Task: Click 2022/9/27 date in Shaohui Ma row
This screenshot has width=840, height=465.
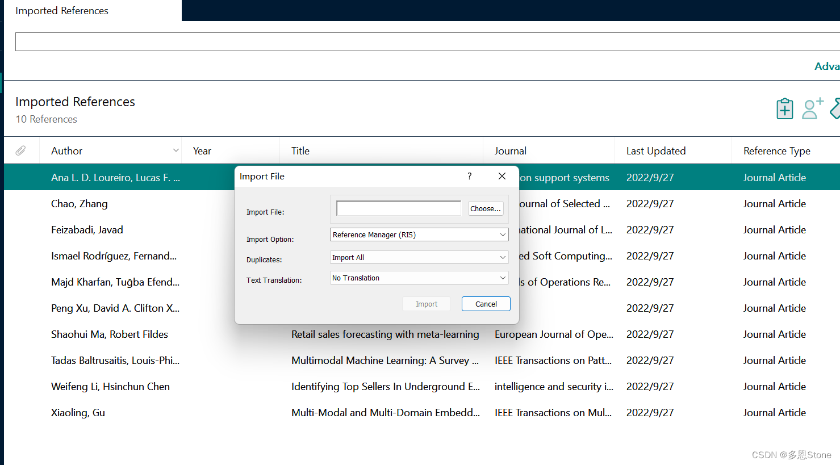Action: [650, 334]
